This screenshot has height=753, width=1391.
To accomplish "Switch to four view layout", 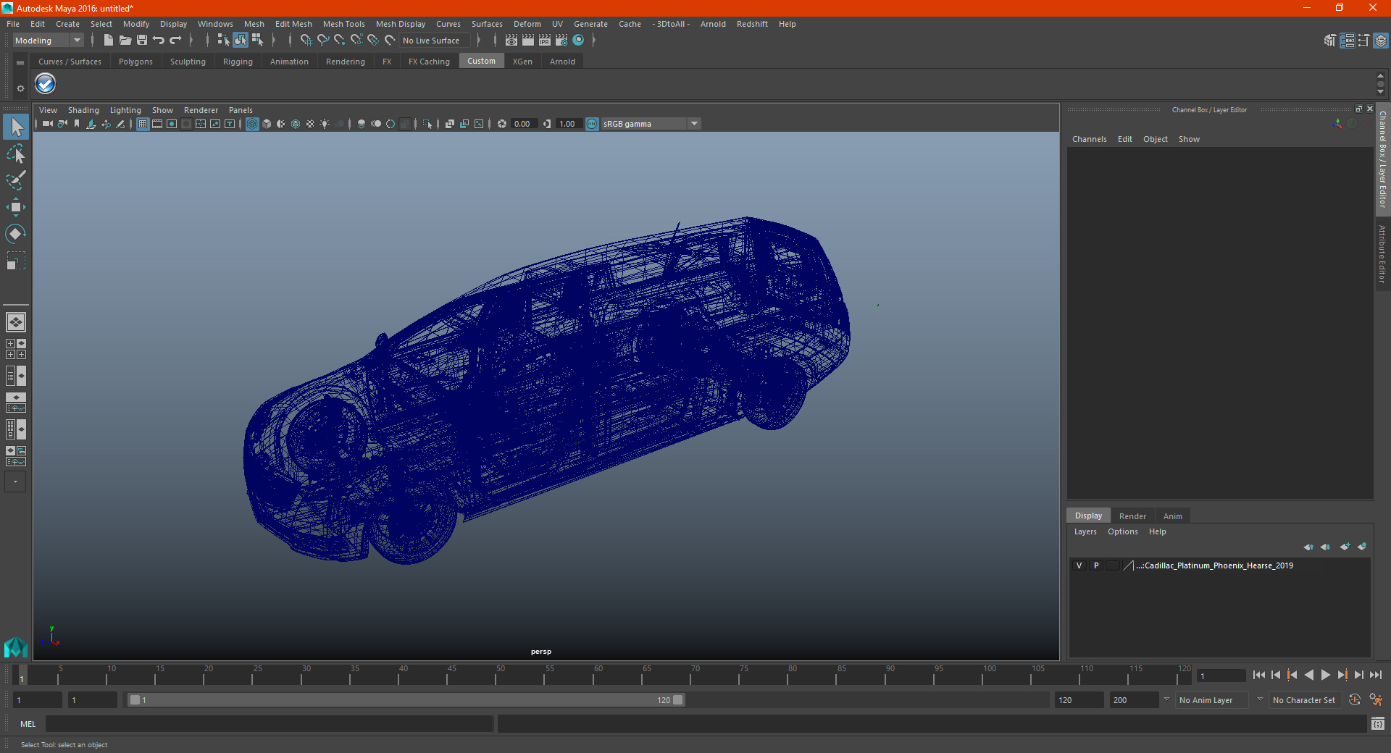I will (x=16, y=349).
